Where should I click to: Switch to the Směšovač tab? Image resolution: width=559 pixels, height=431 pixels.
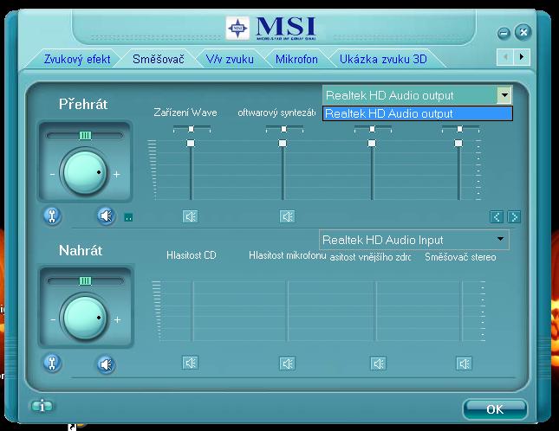[x=159, y=59]
